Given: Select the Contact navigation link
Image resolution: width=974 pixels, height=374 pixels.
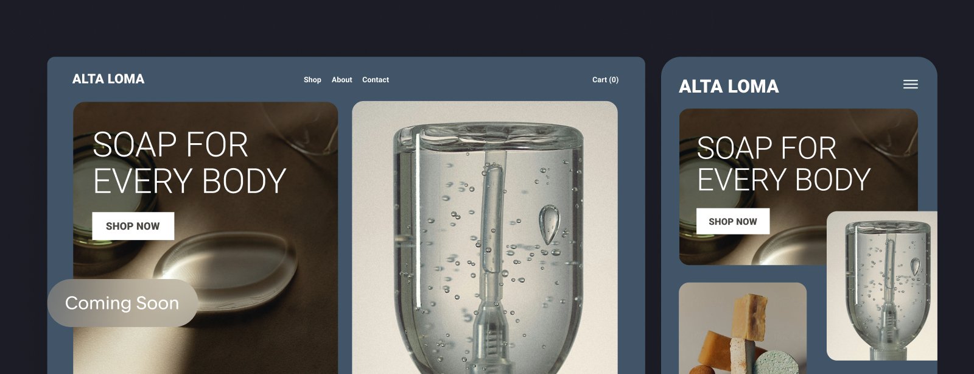Looking at the screenshot, I should pyautogui.click(x=376, y=80).
